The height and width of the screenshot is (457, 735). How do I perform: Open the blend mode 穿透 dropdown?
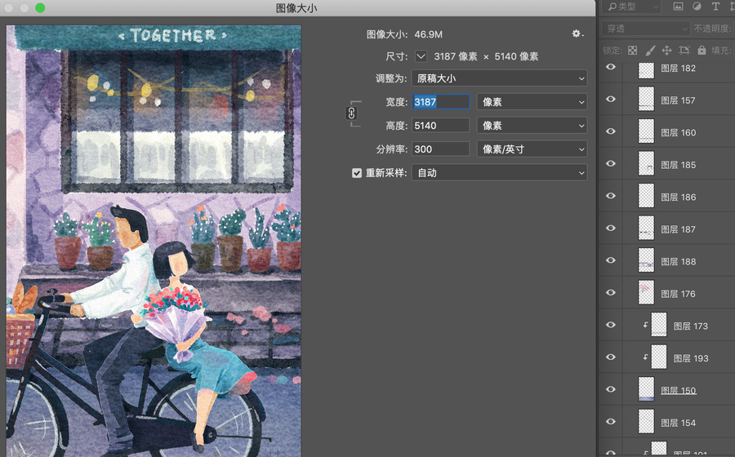coord(646,29)
